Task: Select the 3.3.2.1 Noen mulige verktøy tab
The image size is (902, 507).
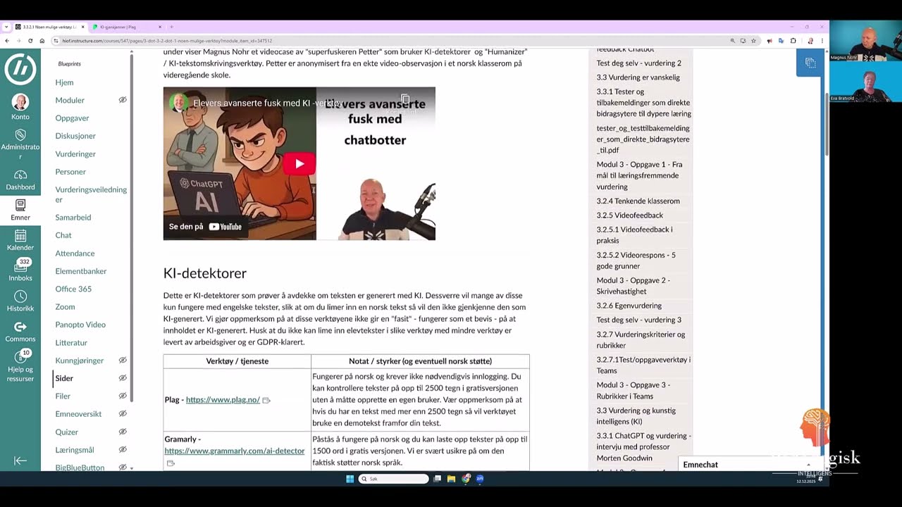Action: [48, 27]
